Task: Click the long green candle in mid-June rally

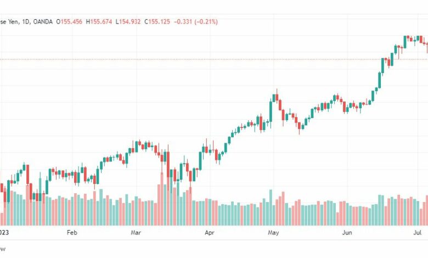Action: pos(379,80)
